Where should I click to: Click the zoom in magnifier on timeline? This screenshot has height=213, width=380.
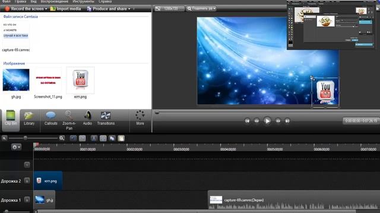[62, 138]
